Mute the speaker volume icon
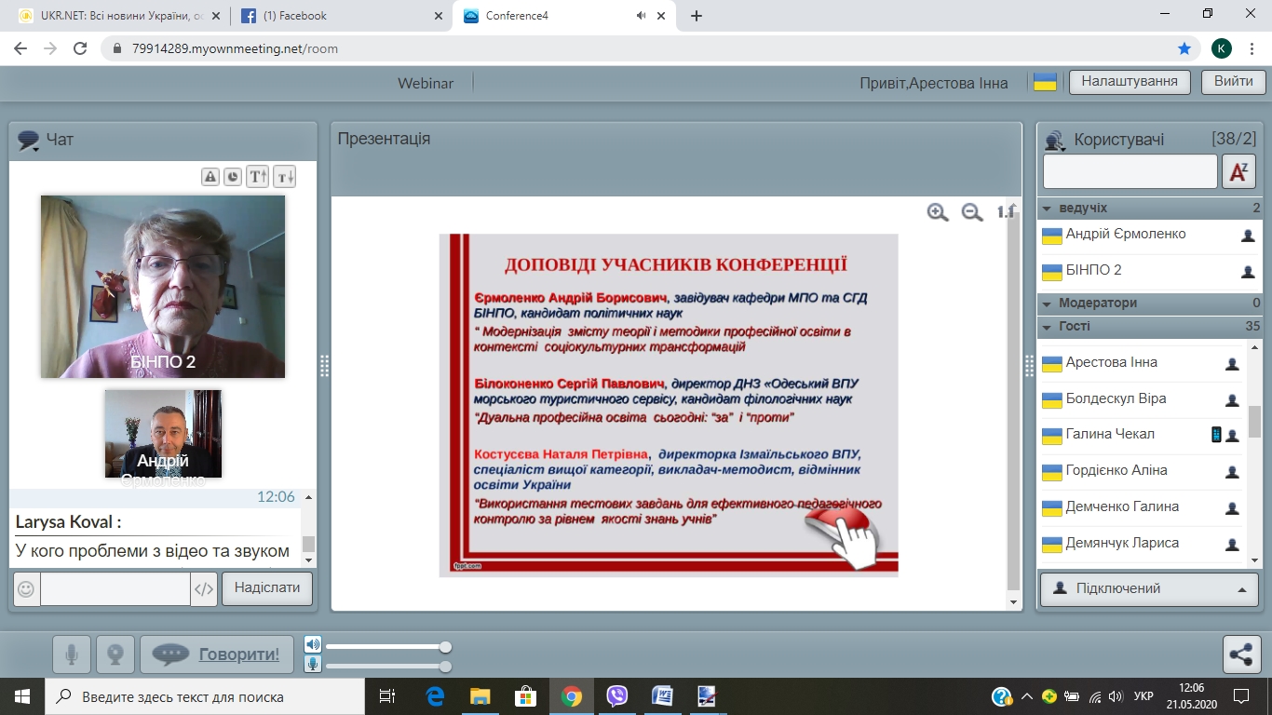 click(313, 645)
